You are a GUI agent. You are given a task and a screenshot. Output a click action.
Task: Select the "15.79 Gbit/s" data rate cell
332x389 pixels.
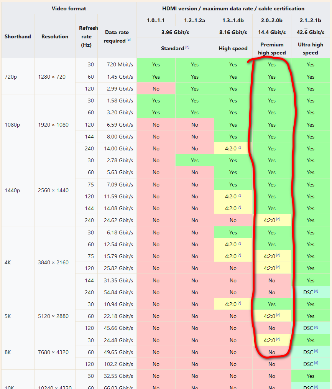click(x=117, y=256)
